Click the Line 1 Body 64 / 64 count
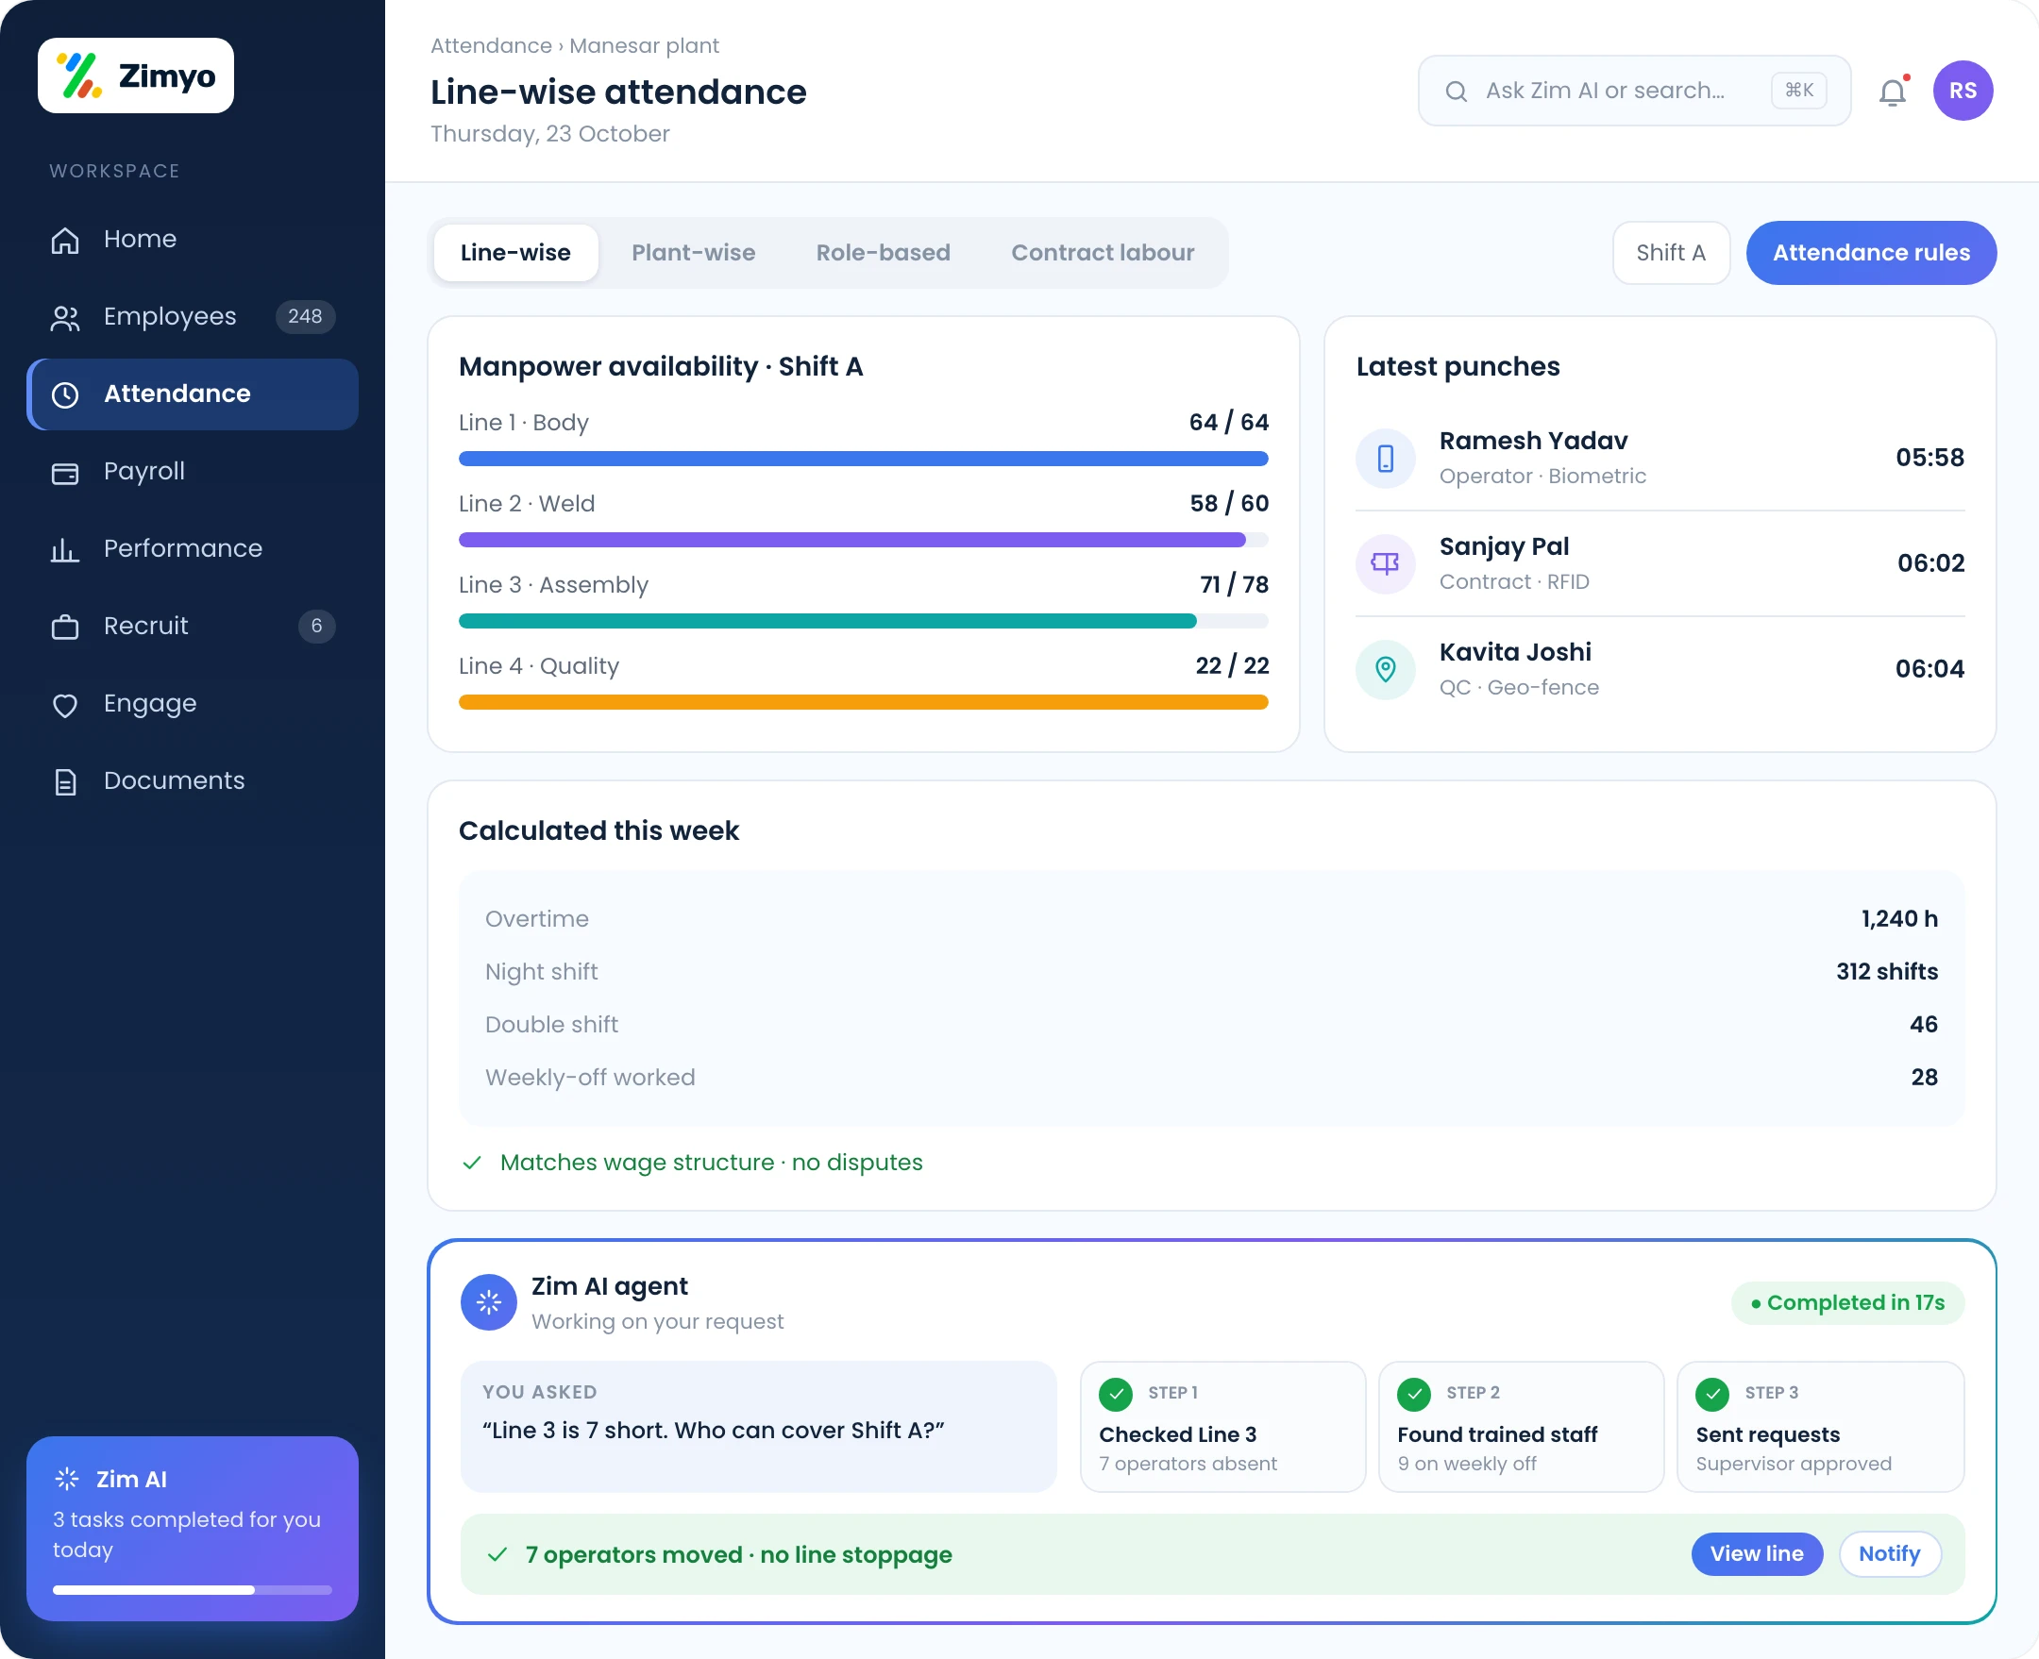 1228,423
